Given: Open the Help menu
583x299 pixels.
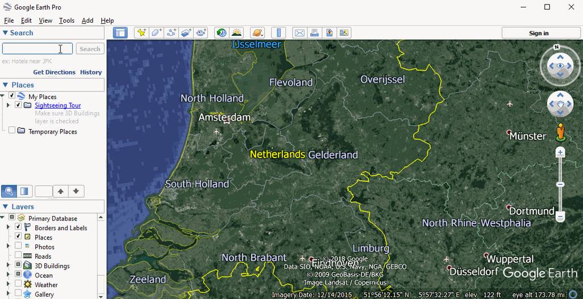Looking at the screenshot, I should click(107, 20).
